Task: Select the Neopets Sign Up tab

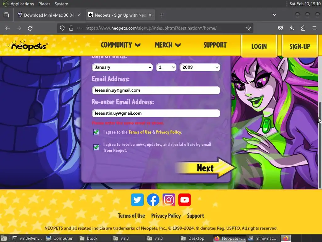Action: pos(120,15)
